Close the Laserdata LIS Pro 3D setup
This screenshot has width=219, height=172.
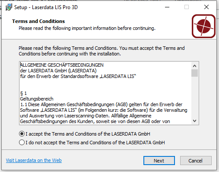pyautogui.click(x=206, y=7)
